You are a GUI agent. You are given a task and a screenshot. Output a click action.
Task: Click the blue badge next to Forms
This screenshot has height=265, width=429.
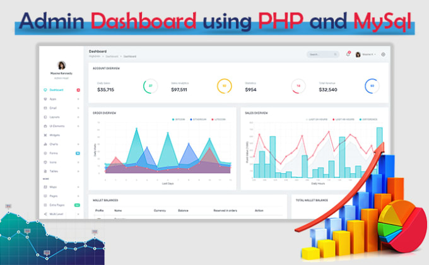(78, 153)
